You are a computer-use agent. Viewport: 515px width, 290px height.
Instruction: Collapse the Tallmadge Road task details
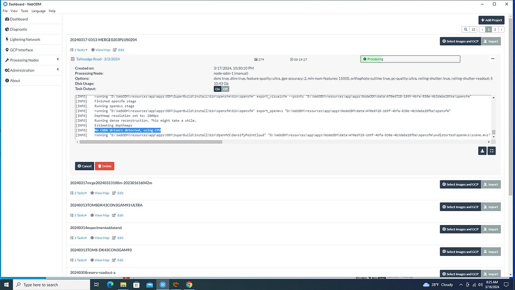pos(73,59)
